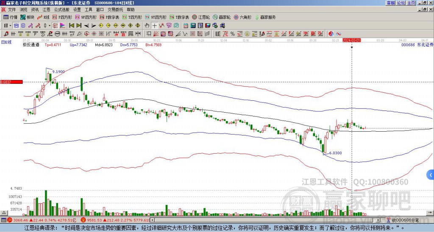This screenshot has height=232, width=434.
Task: Open the 公式选股 menu
Action: (62, 10)
